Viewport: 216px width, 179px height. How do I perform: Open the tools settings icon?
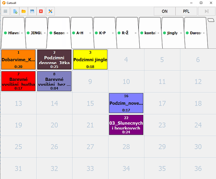click(x=51, y=11)
